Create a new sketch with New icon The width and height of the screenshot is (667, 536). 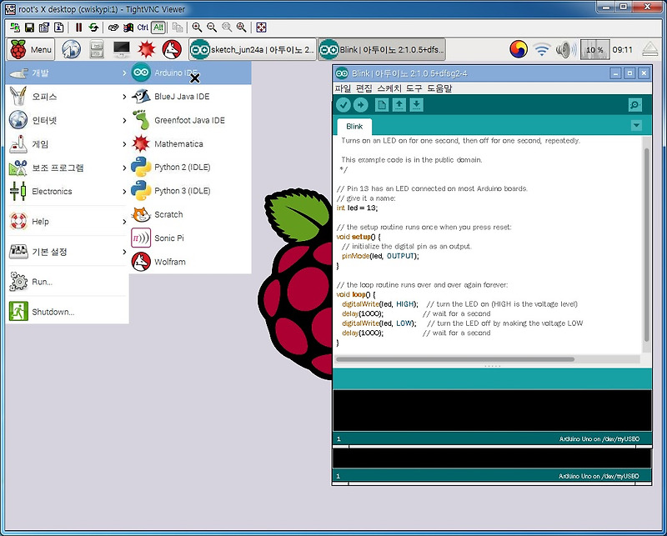pyautogui.click(x=382, y=105)
